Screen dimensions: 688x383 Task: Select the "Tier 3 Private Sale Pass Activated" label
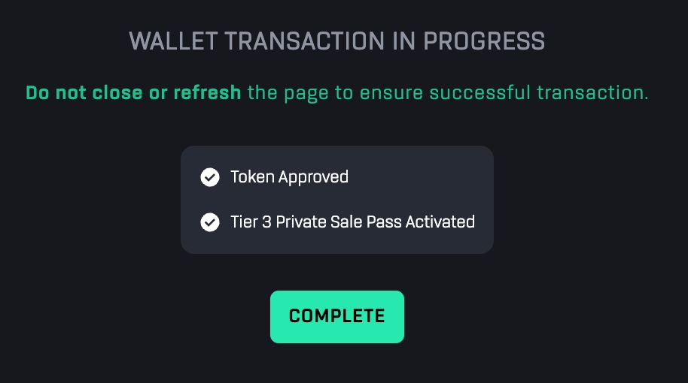[x=352, y=222]
